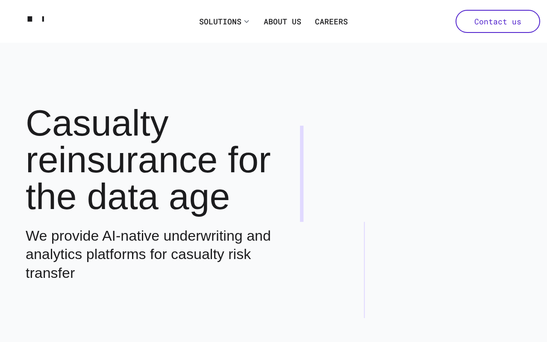547x342 pixels.
Task: Click the square block of the logo
Action: tap(30, 19)
